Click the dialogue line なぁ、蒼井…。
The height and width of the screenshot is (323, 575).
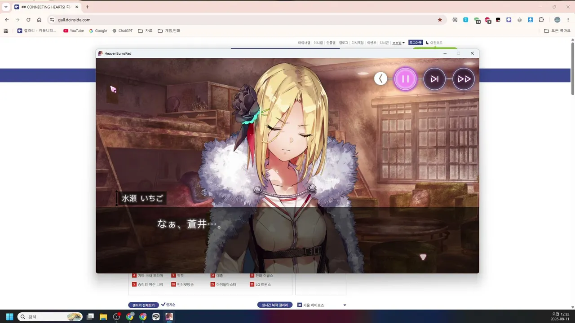190,224
